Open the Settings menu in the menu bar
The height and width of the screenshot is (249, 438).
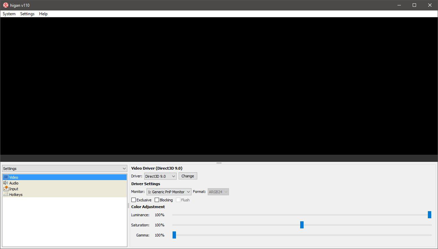[27, 14]
